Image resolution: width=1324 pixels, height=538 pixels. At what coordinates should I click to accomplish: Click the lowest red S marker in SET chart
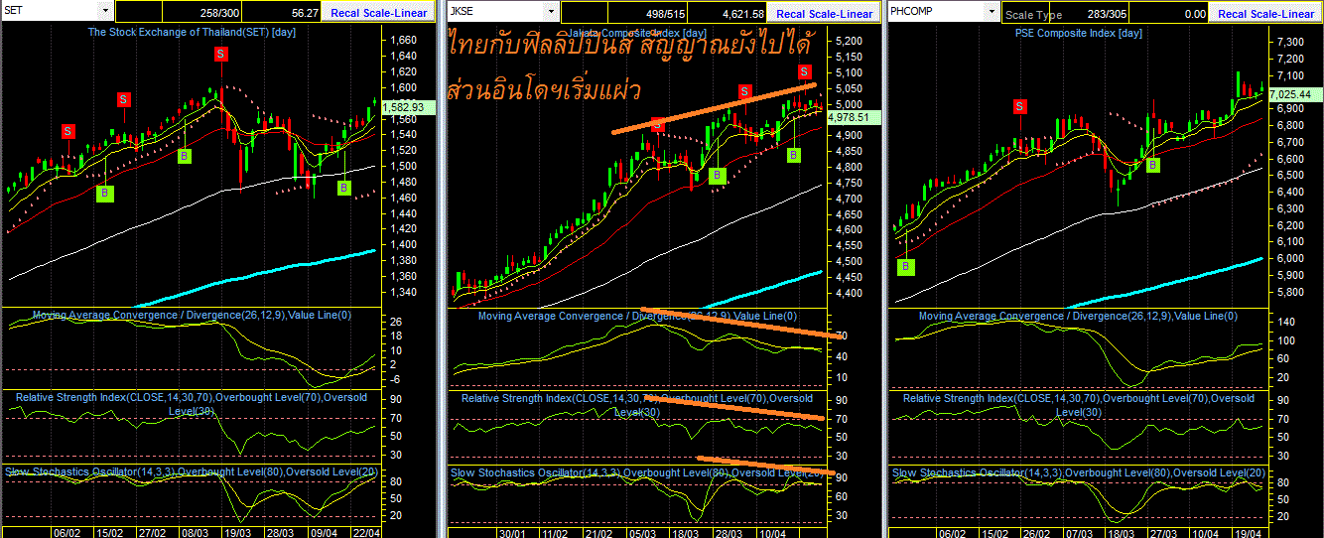67,130
